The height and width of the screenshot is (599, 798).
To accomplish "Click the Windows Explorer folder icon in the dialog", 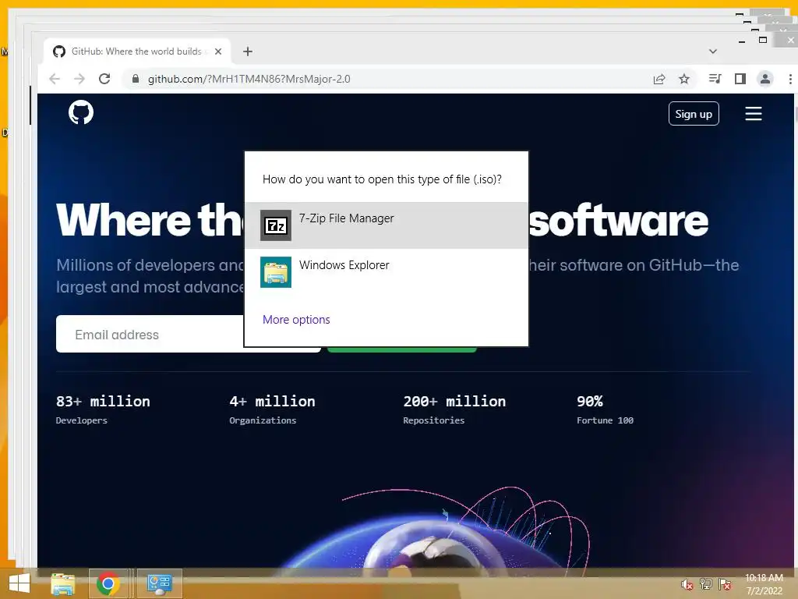I will pos(276,272).
